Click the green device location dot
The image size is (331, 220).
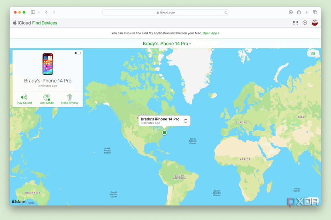(164, 133)
